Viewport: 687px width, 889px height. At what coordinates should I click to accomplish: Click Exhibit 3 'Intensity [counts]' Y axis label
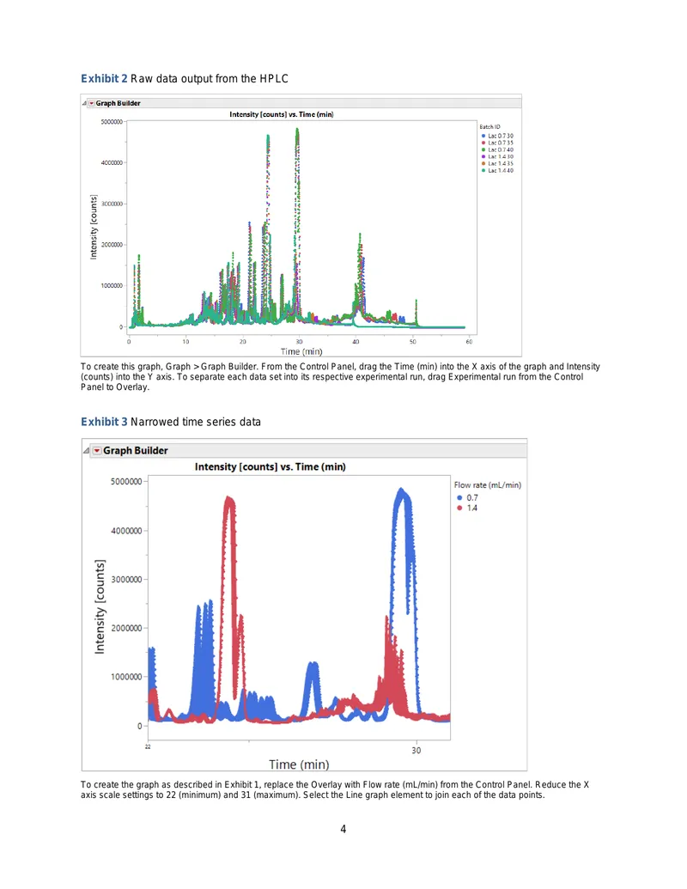(100, 607)
